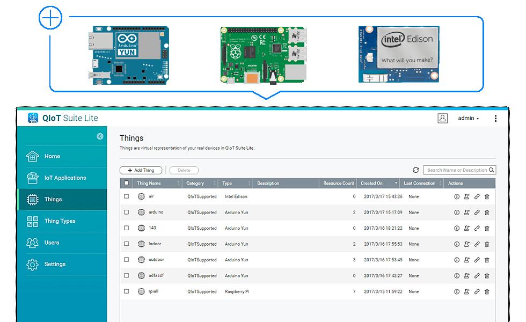Click the Resource Count column header

click(x=338, y=183)
